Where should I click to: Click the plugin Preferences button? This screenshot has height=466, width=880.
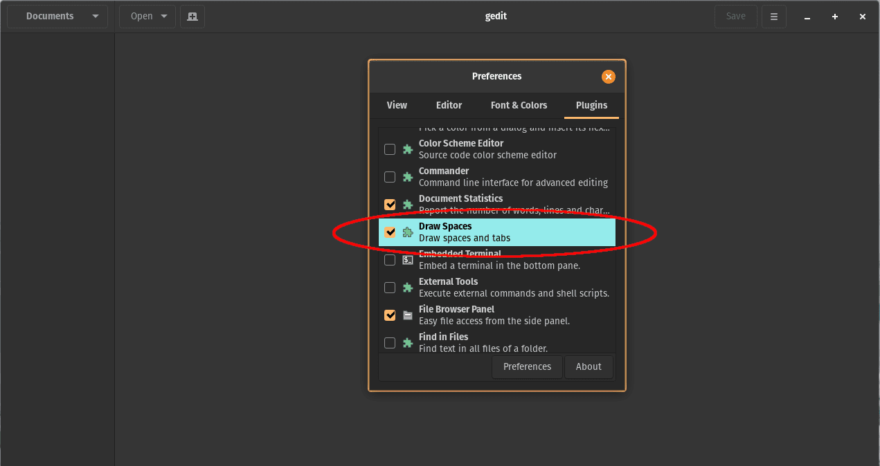528,367
